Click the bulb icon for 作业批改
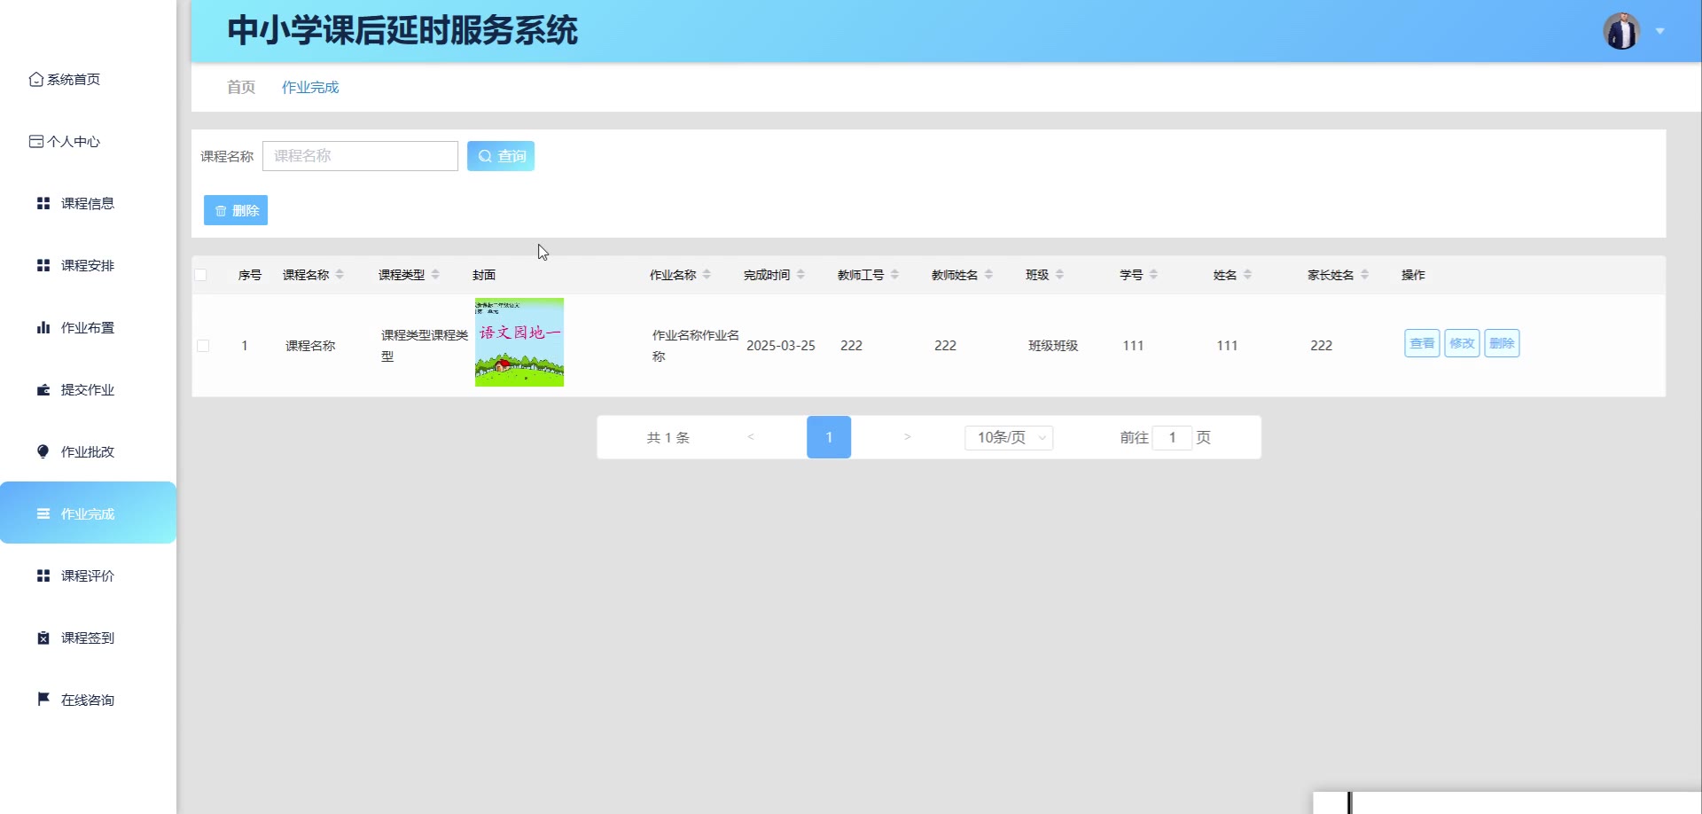 coord(43,451)
